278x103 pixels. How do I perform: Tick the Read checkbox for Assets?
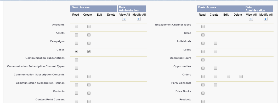(x=76, y=35)
